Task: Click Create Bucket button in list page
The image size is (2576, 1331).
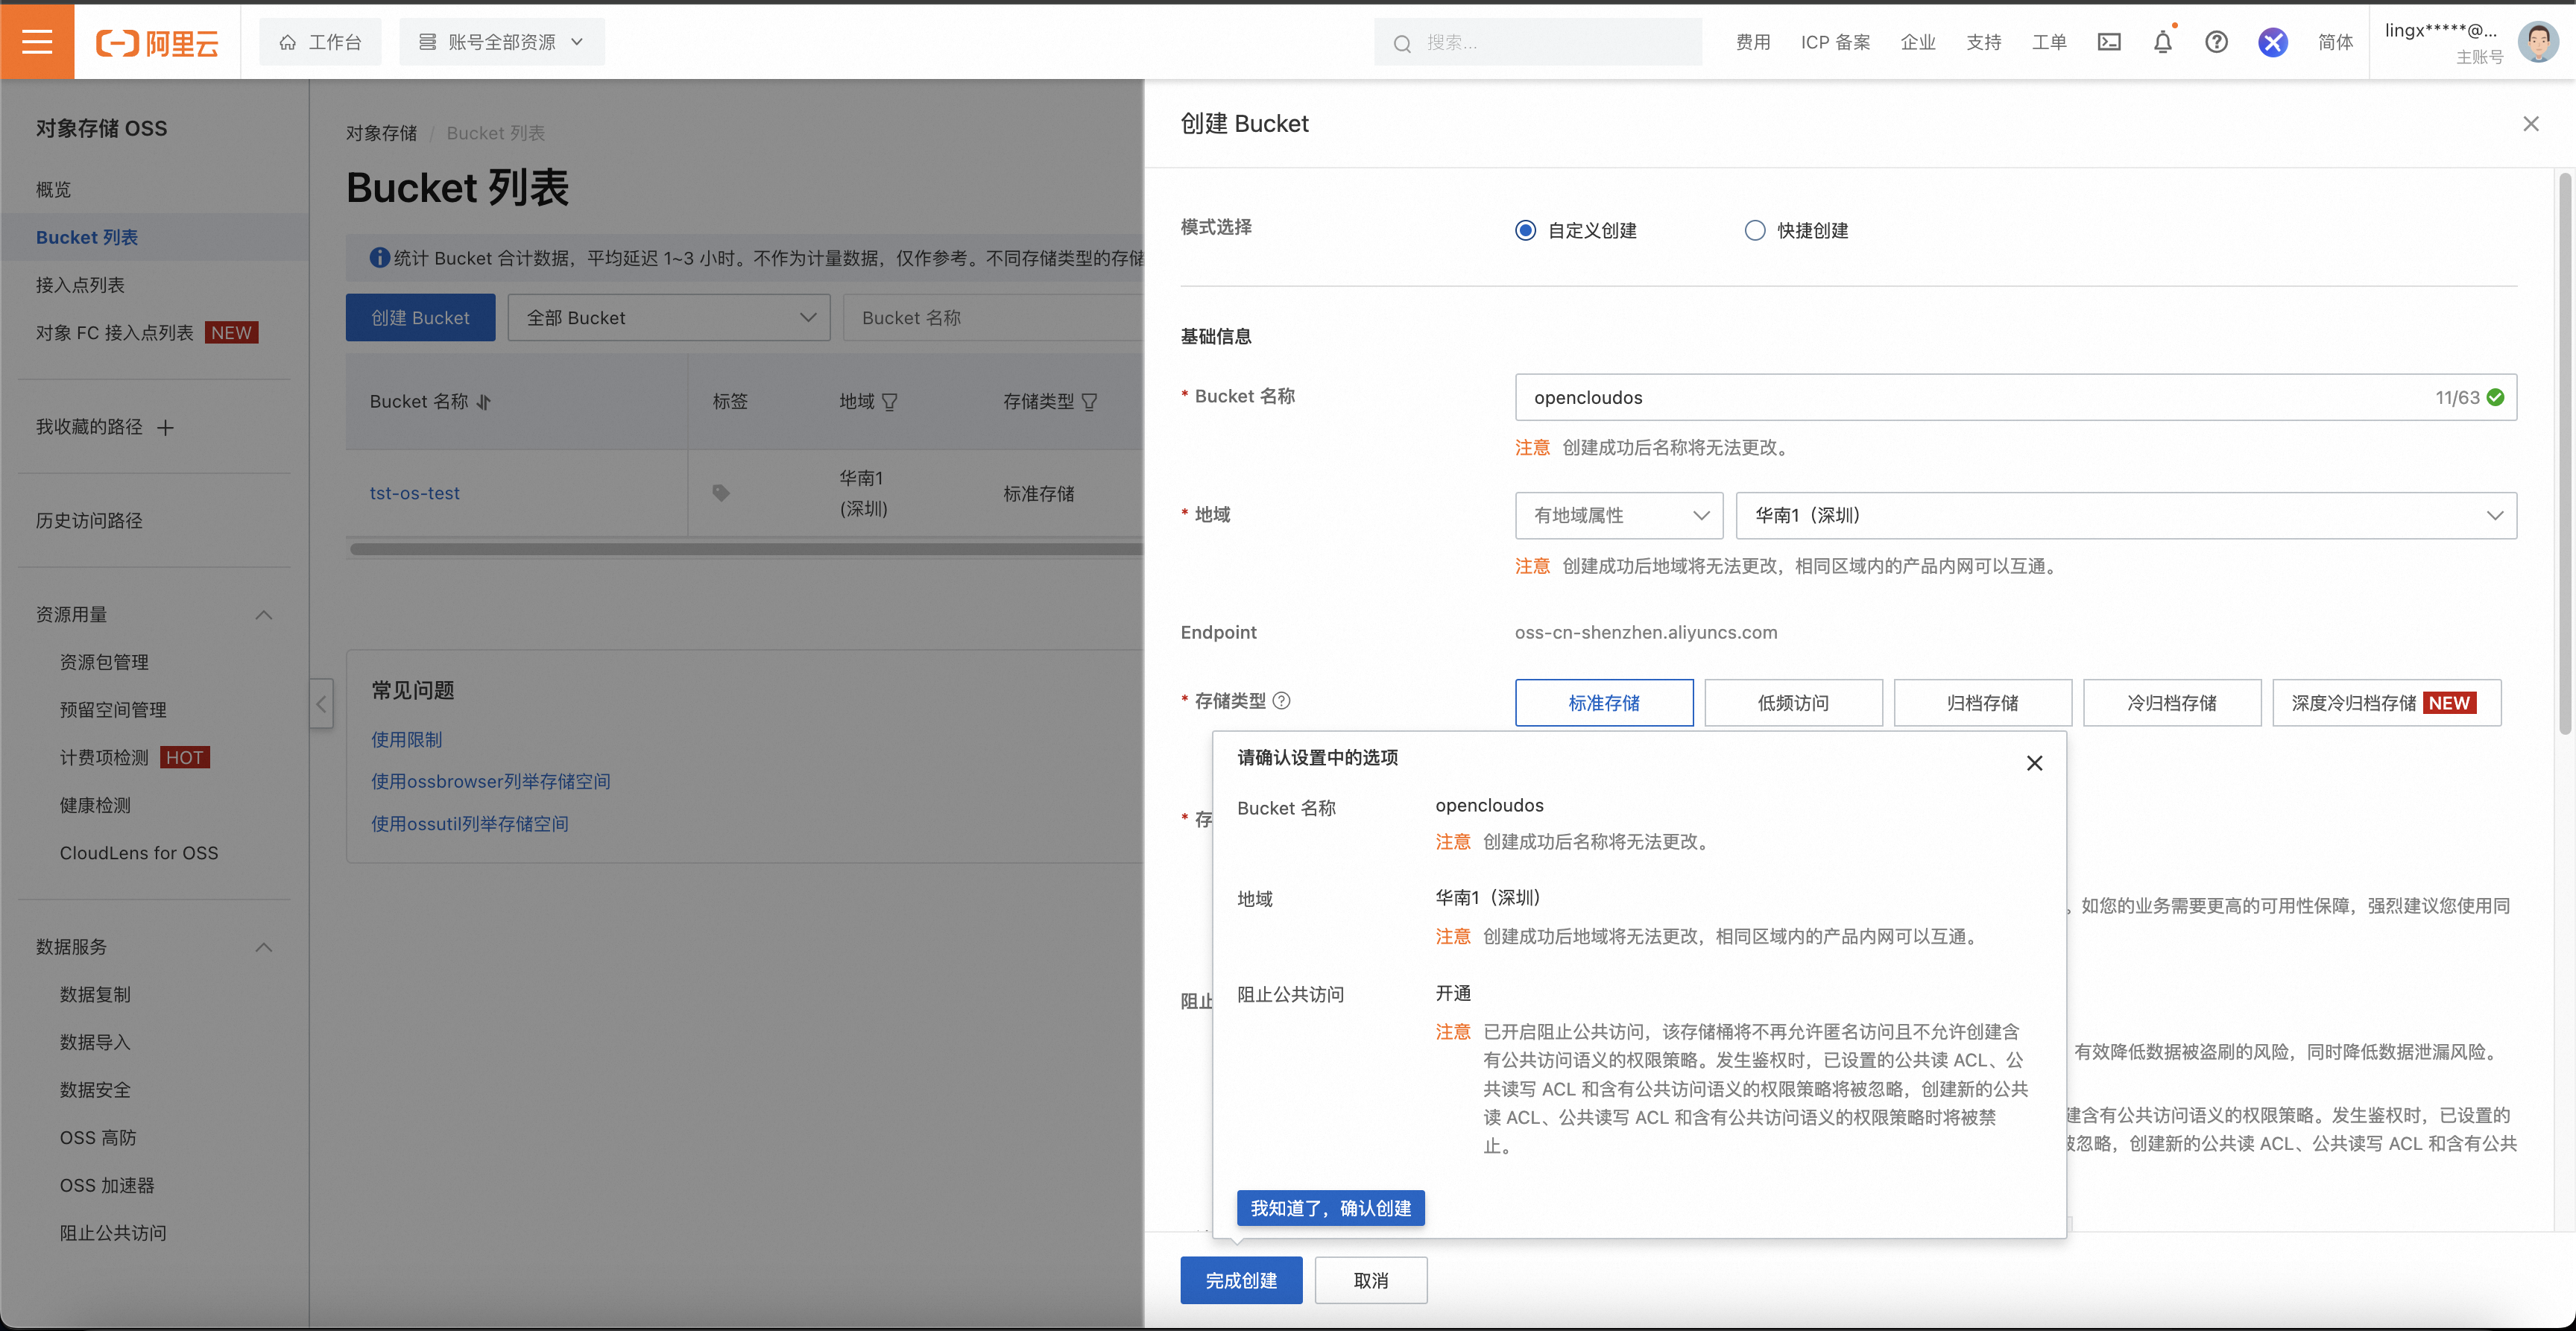Action: coord(420,318)
